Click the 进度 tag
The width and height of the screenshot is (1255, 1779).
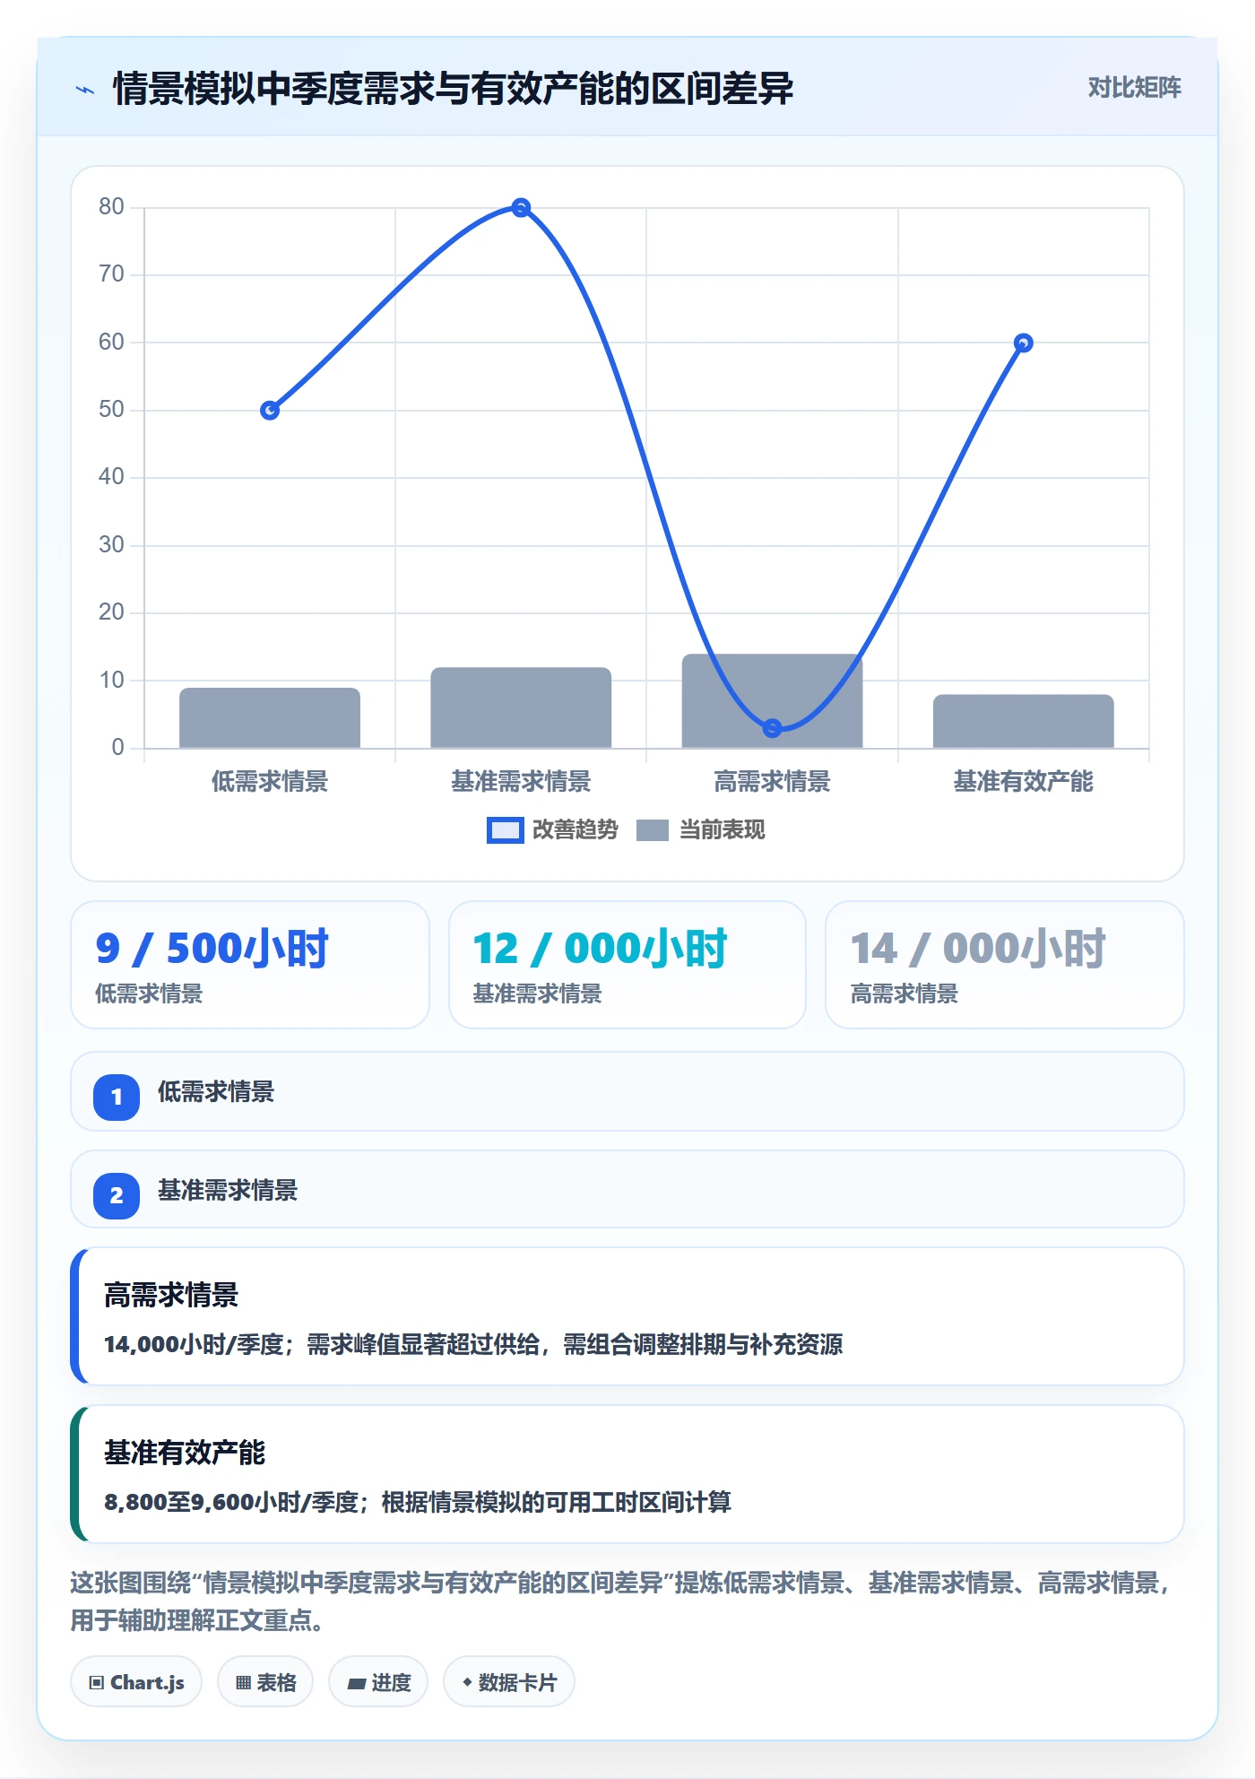pyautogui.click(x=378, y=1682)
